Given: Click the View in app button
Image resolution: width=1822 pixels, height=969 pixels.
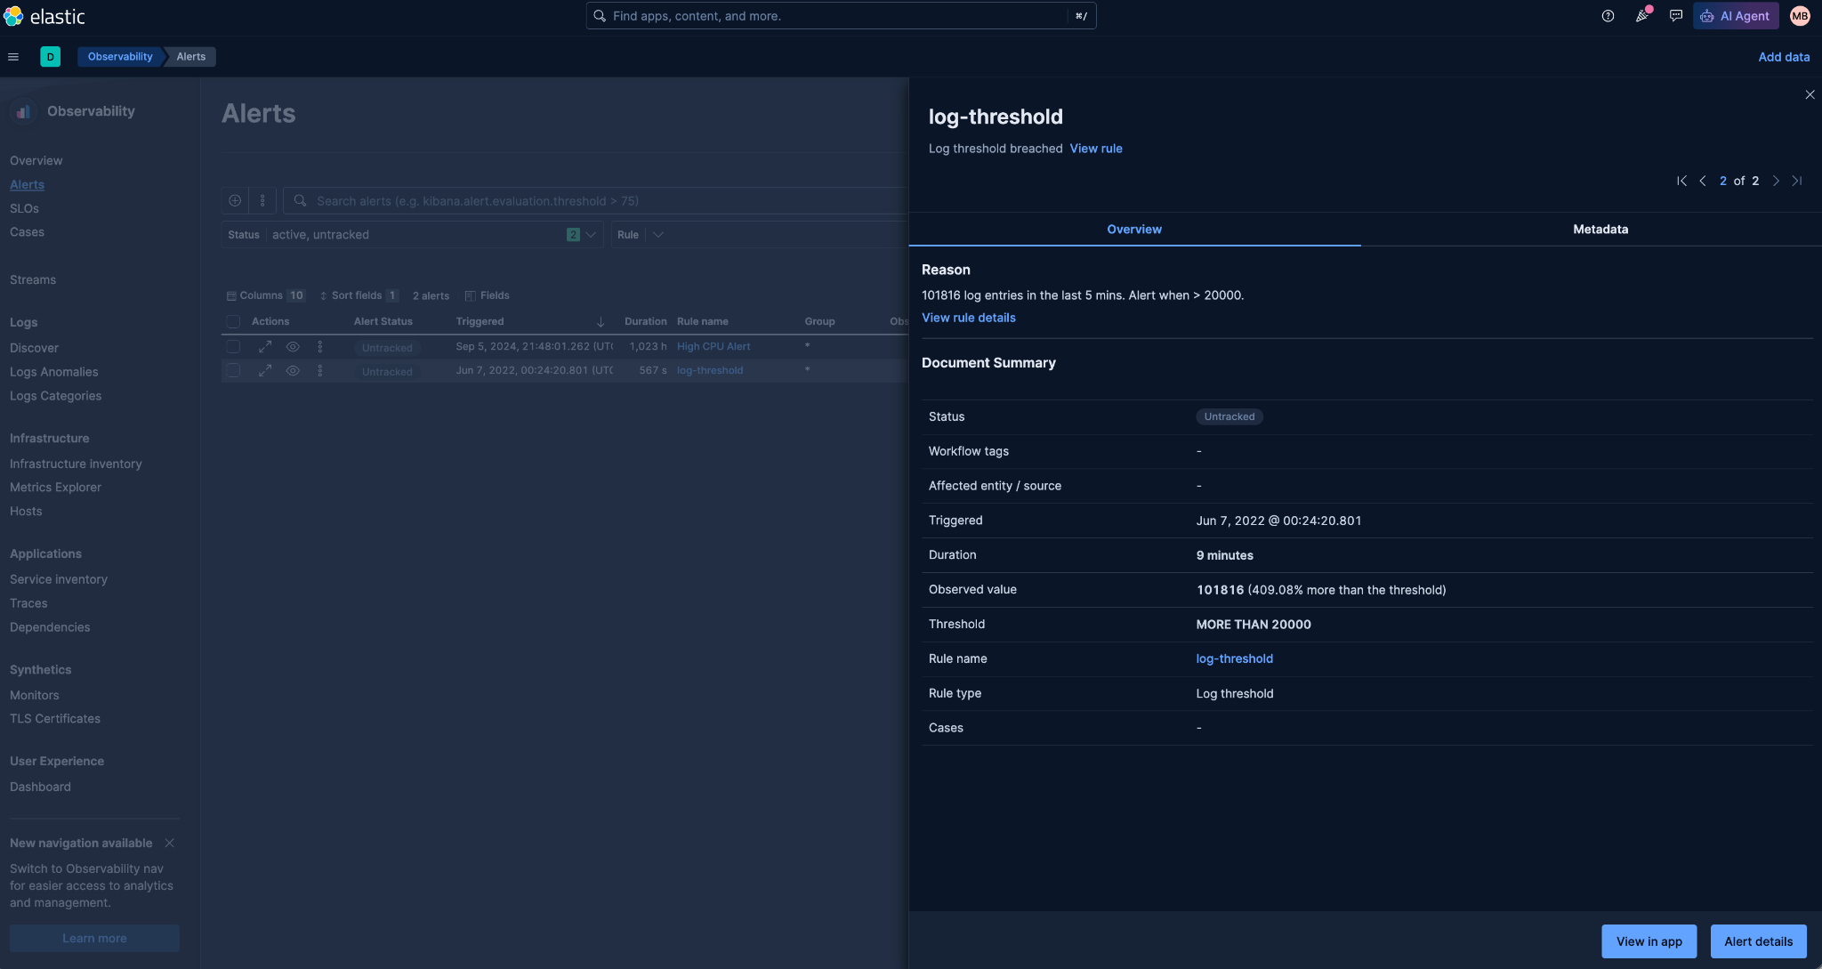Looking at the screenshot, I should click(x=1649, y=941).
